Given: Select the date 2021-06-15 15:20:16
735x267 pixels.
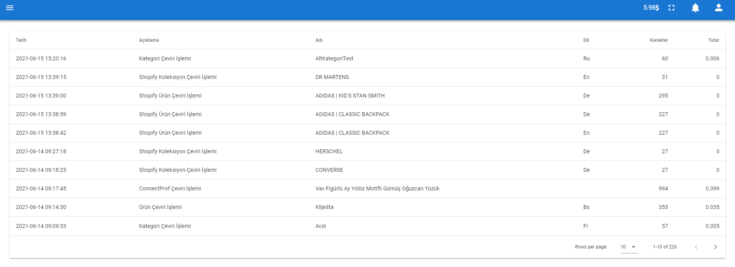Looking at the screenshot, I should [41, 59].
